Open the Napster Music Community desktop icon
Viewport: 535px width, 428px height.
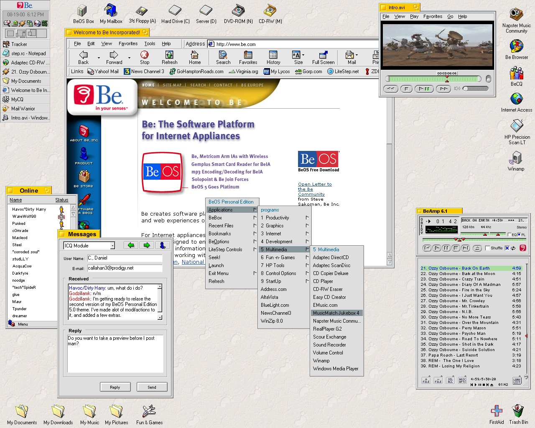(x=517, y=21)
